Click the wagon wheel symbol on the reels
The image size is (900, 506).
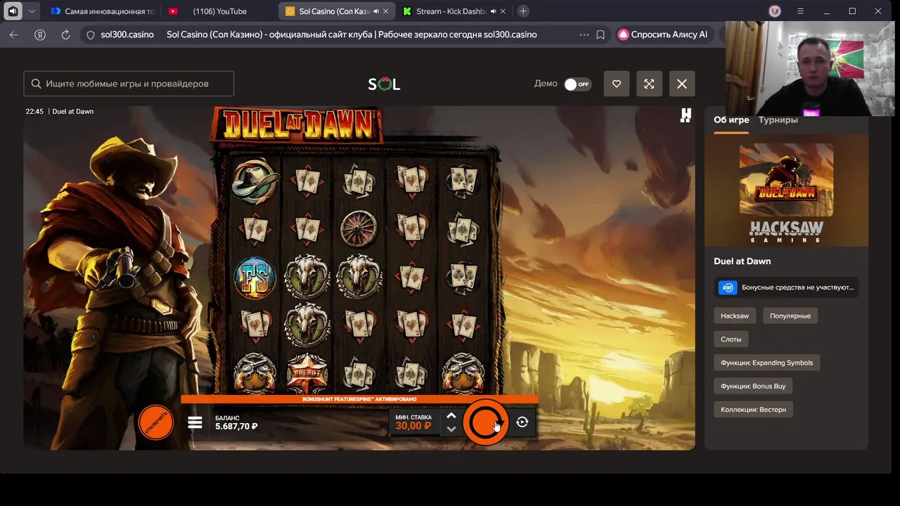coord(359,228)
